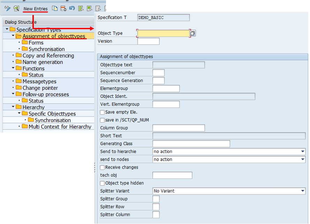
Task: Click the Select Block toolbar icon
Action: click(x=90, y=8)
